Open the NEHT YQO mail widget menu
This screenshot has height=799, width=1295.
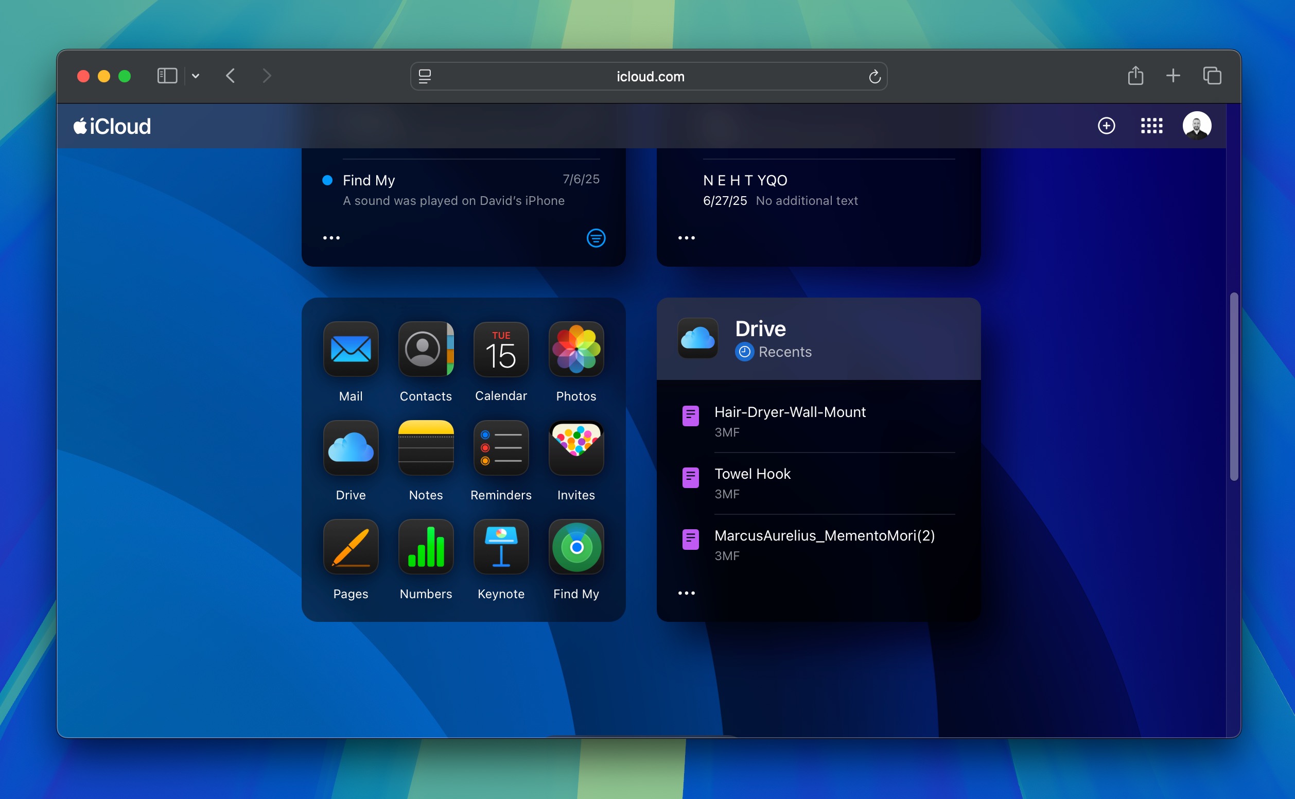(686, 238)
